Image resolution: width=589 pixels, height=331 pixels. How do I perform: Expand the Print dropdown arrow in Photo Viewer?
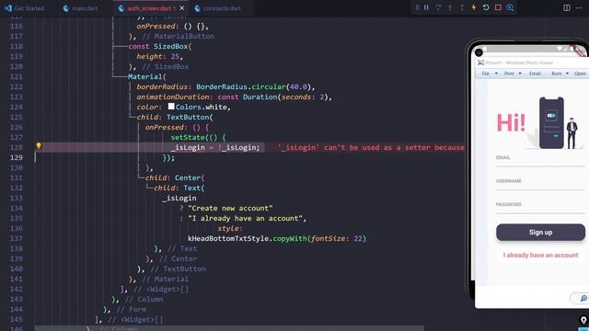click(520, 74)
